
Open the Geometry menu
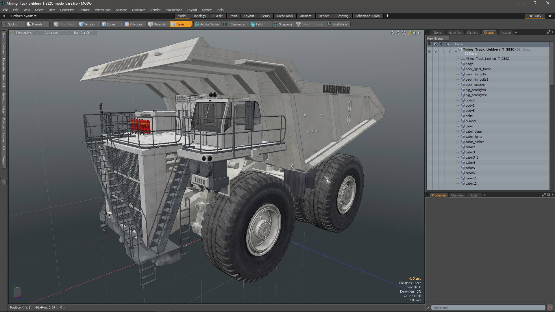point(67,10)
